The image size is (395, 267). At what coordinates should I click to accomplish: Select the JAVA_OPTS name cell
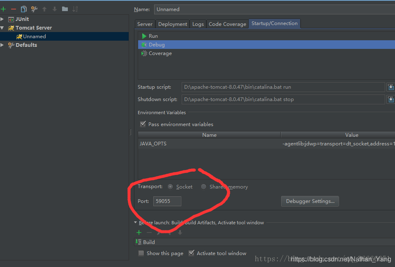[209, 144]
